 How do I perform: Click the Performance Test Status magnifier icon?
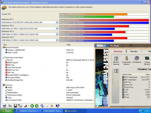click(4, 57)
